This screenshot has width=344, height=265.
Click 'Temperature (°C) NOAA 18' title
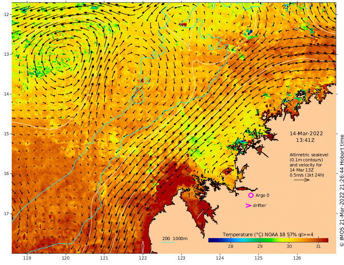(254, 235)
